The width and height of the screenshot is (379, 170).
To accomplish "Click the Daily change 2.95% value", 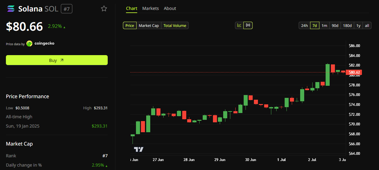I will point(98,165).
